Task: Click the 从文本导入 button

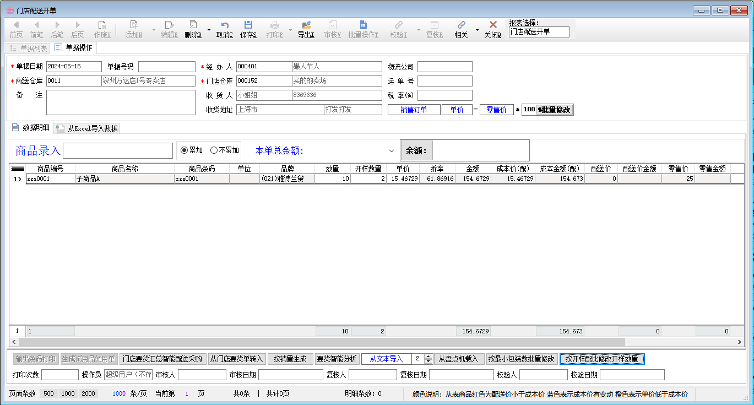Action: click(x=386, y=359)
